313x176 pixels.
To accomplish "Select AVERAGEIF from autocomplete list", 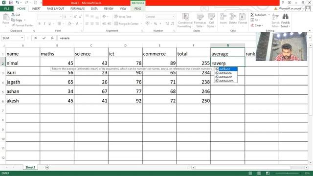I will point(226,77).
